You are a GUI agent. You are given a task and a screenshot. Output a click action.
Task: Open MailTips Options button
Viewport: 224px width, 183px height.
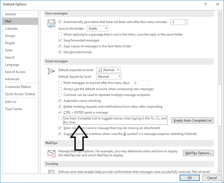tap(198, 153)
